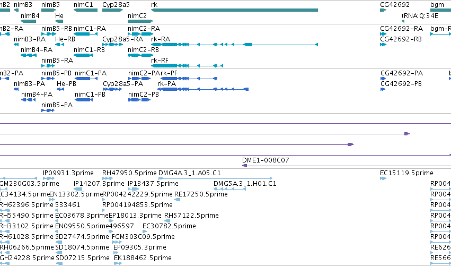Select the nimB3-PA protein label
451x266 pixels.
pos(29,83)
